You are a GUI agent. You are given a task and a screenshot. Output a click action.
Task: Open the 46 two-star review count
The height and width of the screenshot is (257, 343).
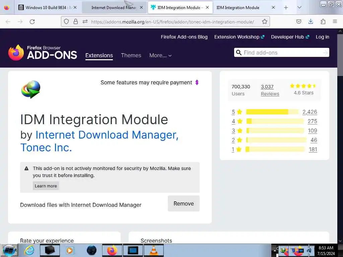point(314,140)
